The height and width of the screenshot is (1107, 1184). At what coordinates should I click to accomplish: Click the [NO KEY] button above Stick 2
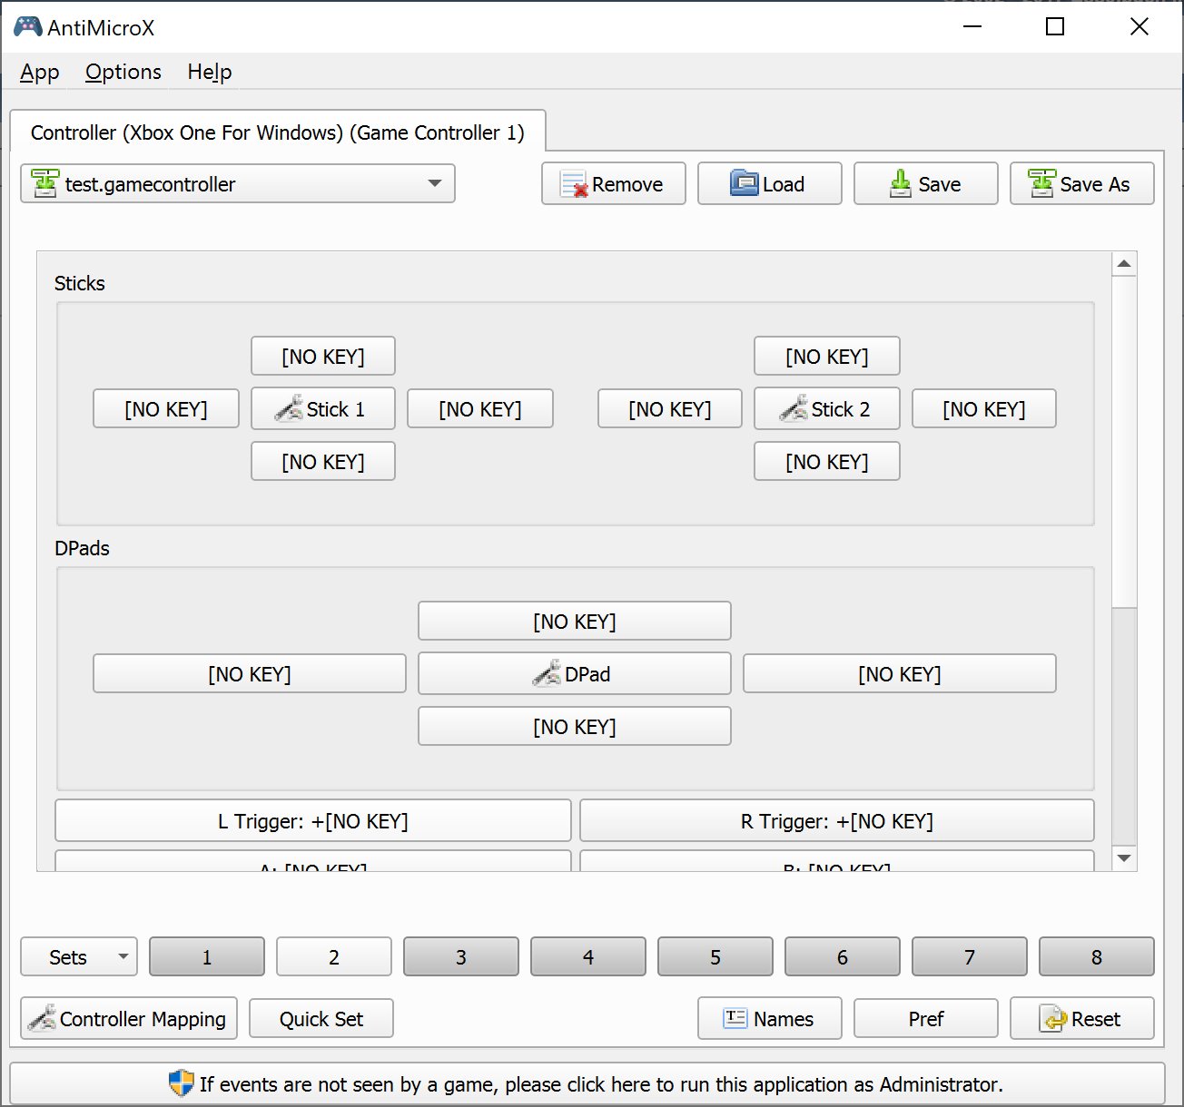pos(827,357)
